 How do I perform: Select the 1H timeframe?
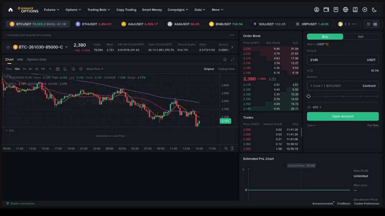(x=24, y=69)
